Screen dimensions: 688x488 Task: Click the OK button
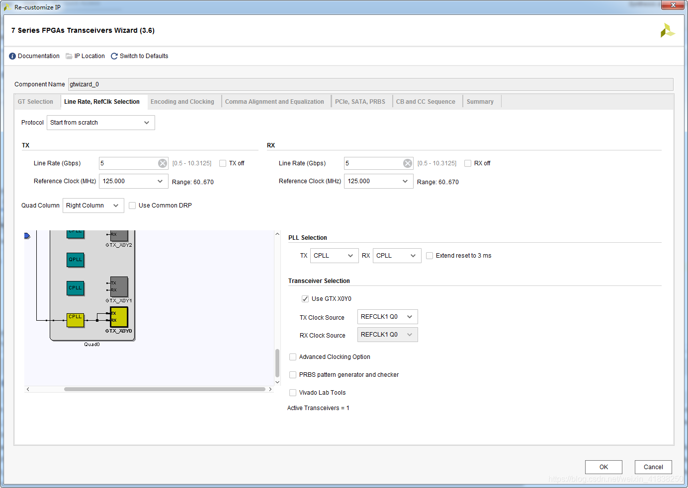tap(603, 467)
